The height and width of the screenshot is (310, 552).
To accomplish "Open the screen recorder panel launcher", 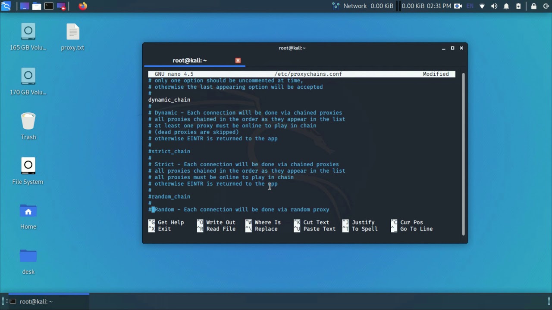I will (61, 6).
